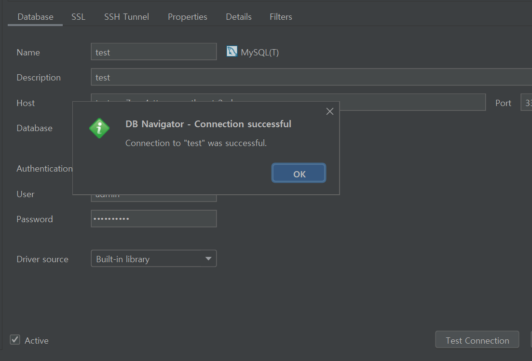Select the Details tab

click(239, 16)
